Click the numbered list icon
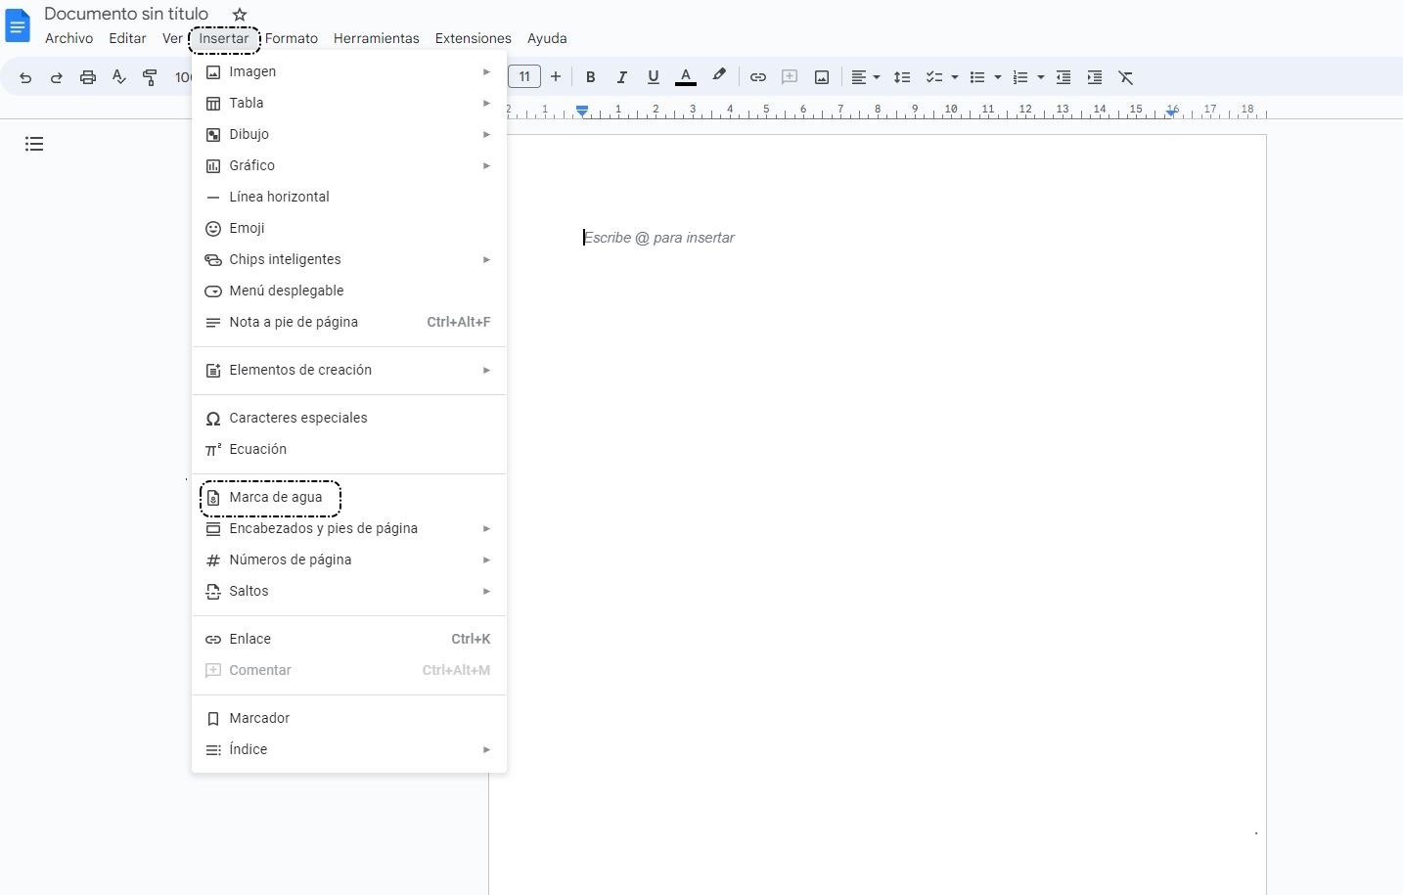 pyautogui.click(x=1019, y=77)
